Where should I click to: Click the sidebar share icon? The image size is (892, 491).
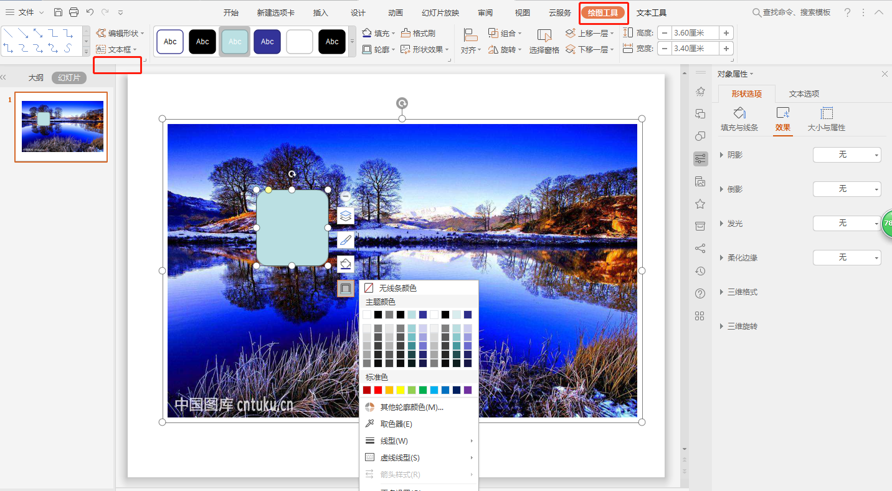(x=700, y=249)
